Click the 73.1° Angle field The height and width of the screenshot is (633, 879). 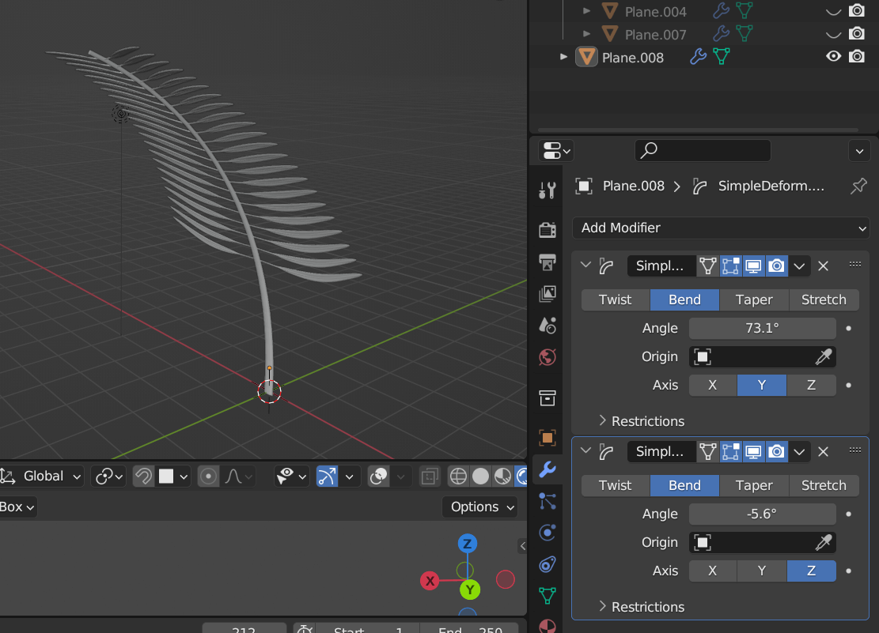coord(762,328)
